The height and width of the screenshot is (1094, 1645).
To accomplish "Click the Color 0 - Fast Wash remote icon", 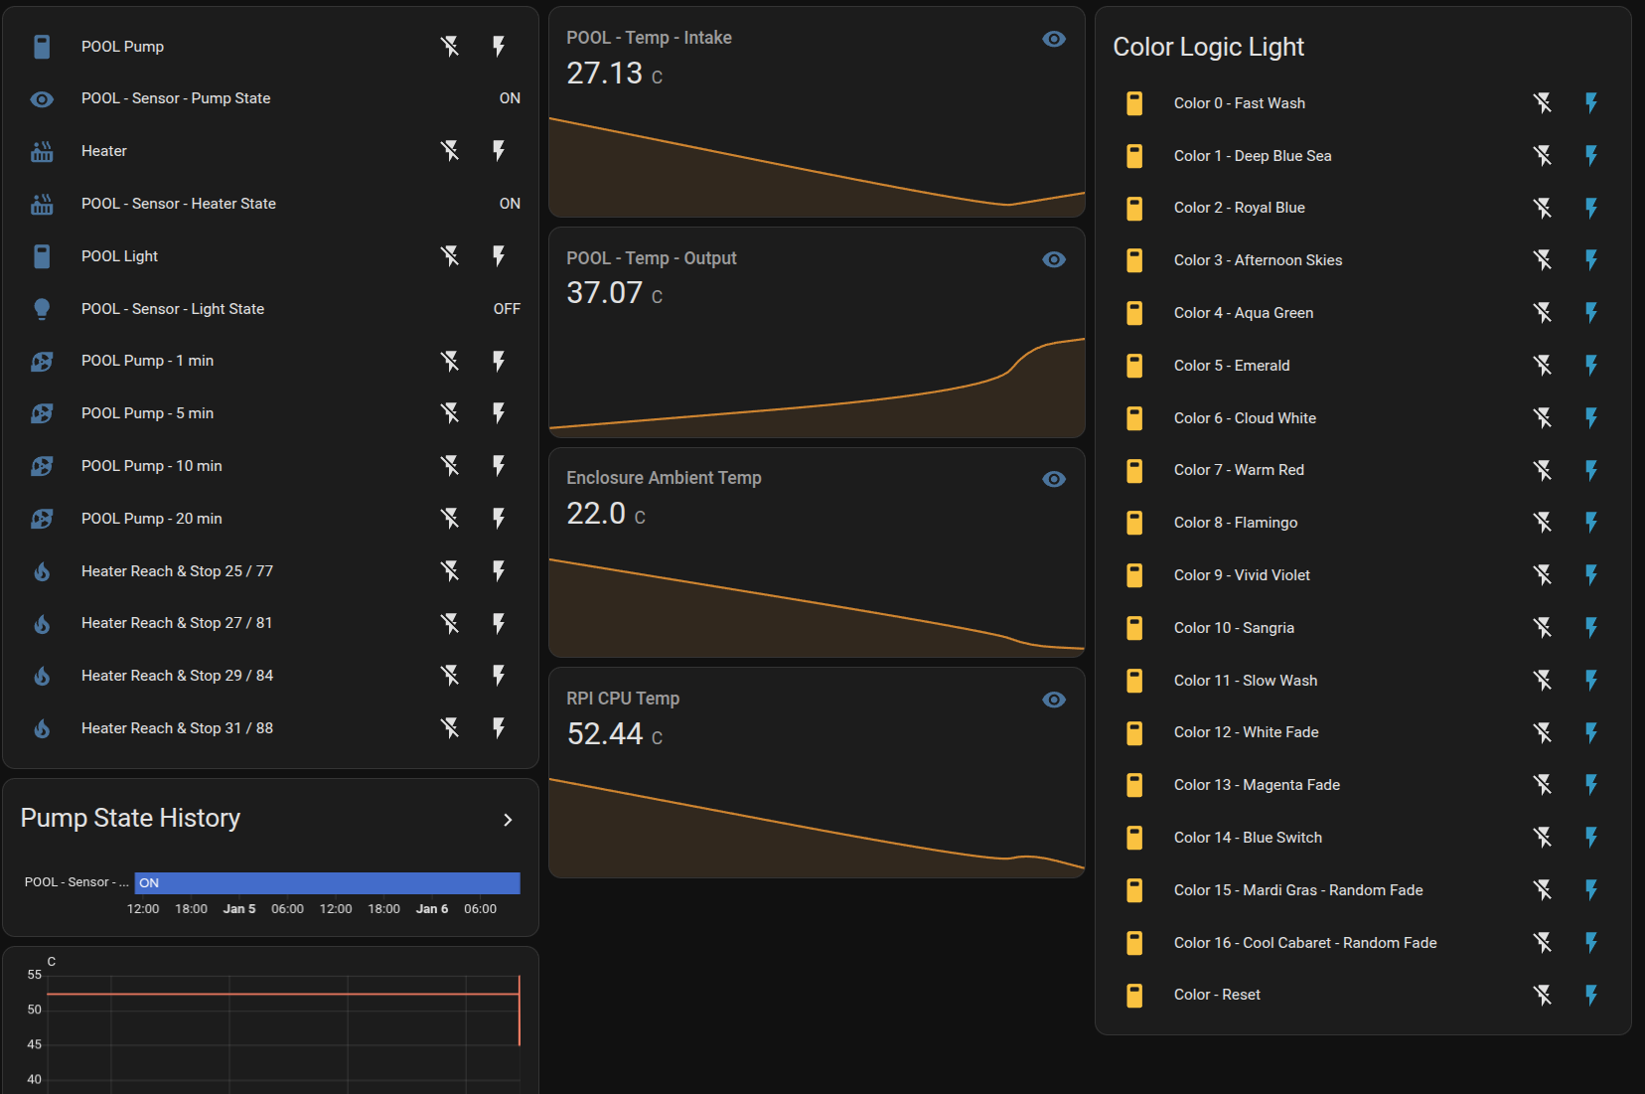I will 1134,103.
